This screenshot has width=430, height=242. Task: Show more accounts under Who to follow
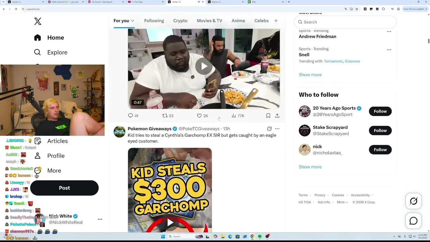pyautogui.click(x=310, y=167)
